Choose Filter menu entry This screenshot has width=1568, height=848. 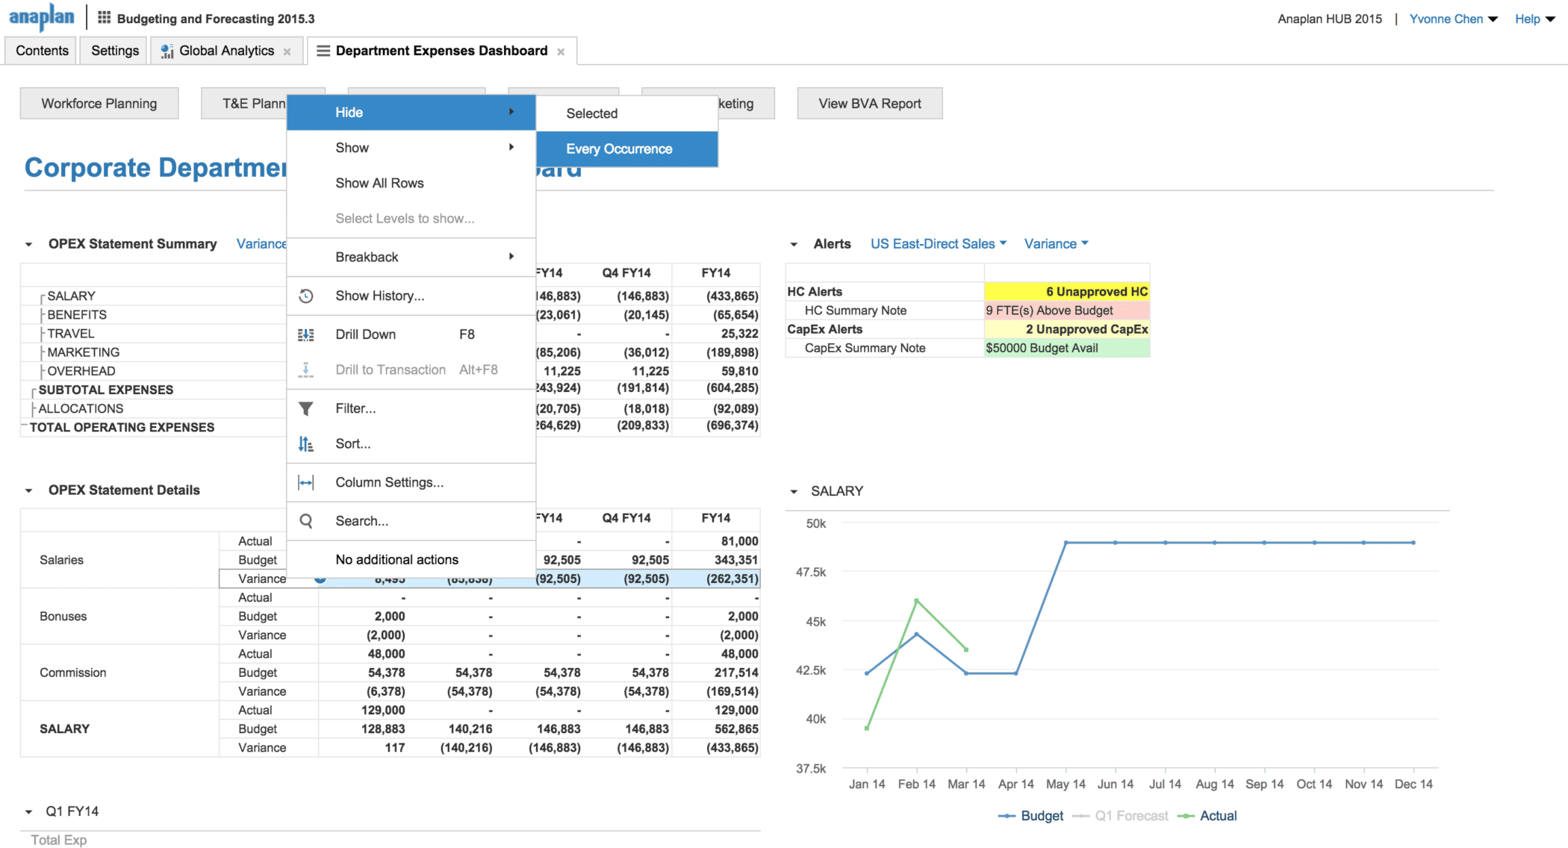click(411, 408)
